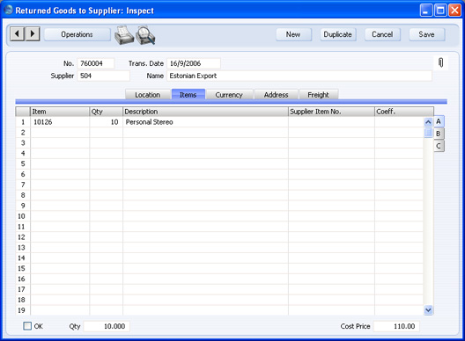465x341 pixels.
Task: Click row number 2 header
Action: coord(23,133)
